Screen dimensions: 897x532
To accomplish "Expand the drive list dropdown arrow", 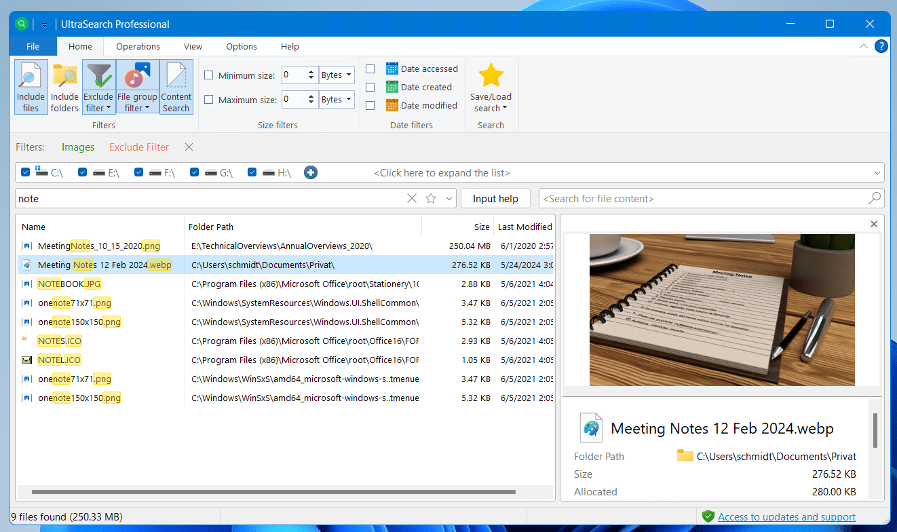I will [876, 173].
